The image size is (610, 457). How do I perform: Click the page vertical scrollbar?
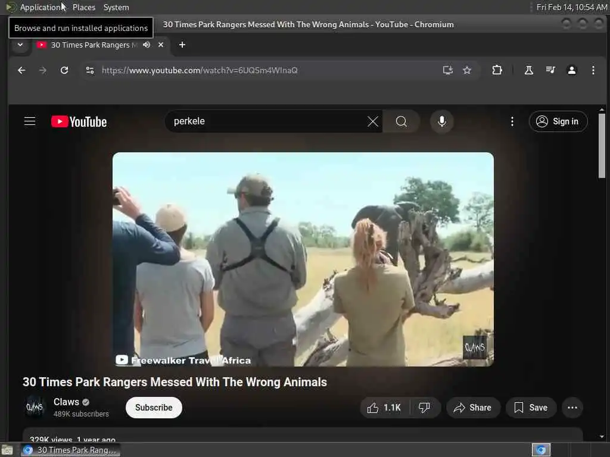(602, 145)
